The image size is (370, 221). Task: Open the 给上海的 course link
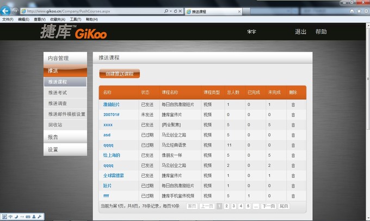(x=112, y=155)
